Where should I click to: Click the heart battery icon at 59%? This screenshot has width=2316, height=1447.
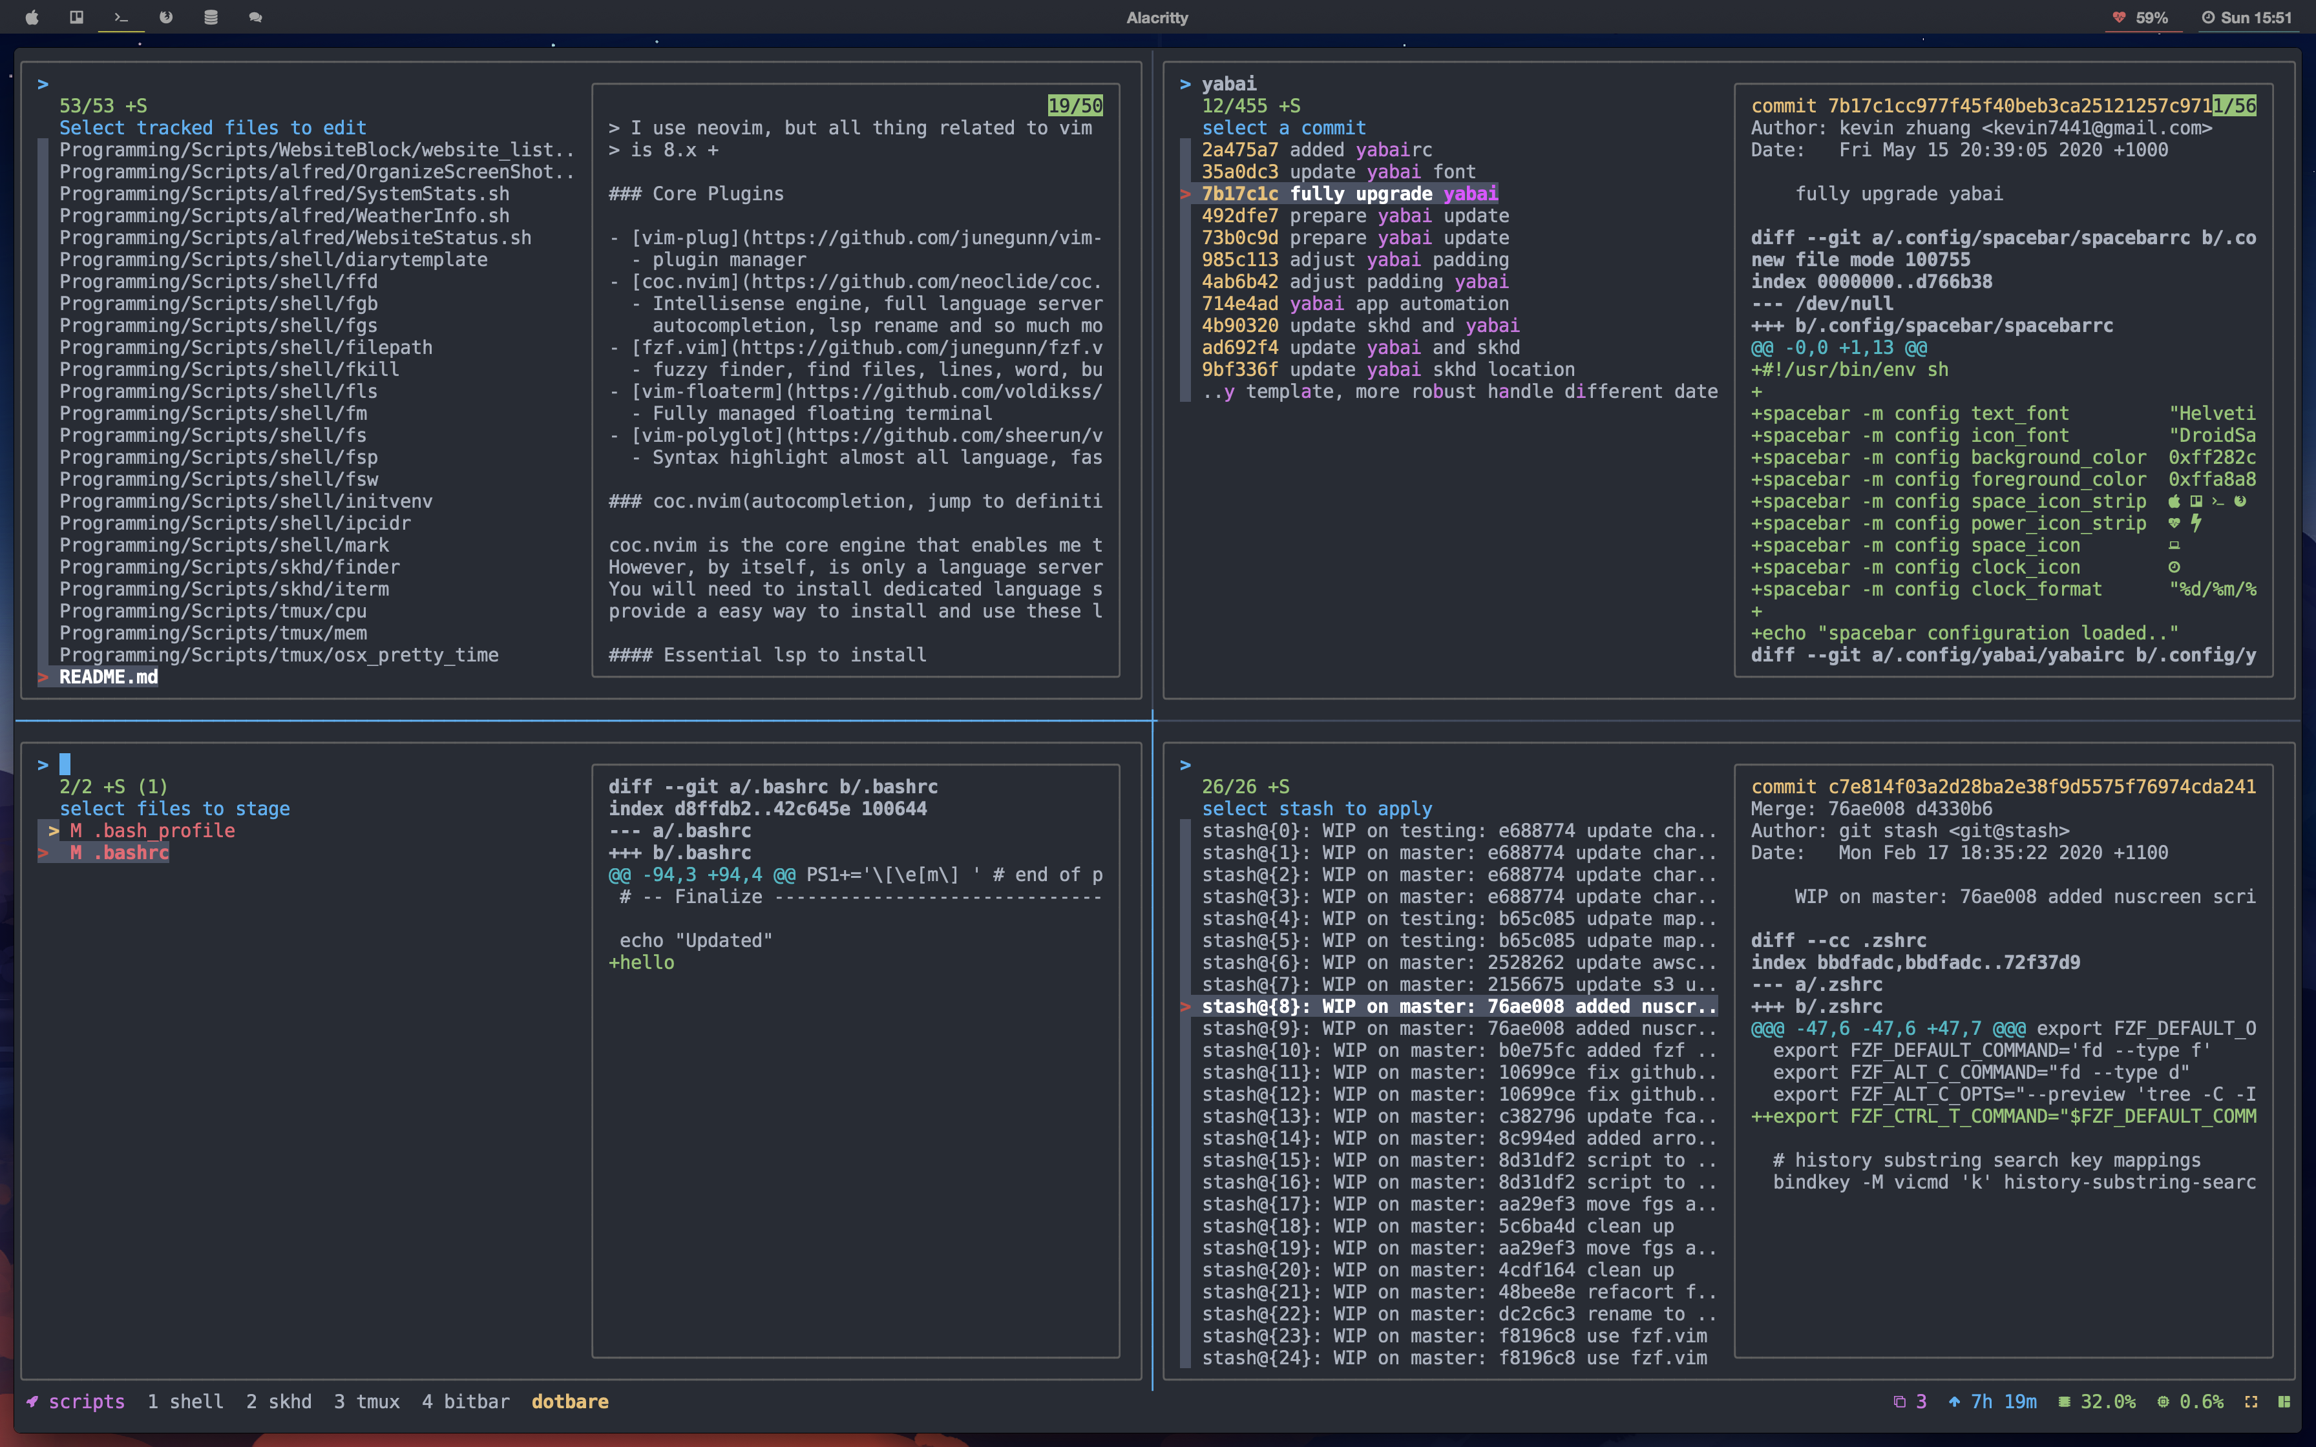coord(2119,17)
